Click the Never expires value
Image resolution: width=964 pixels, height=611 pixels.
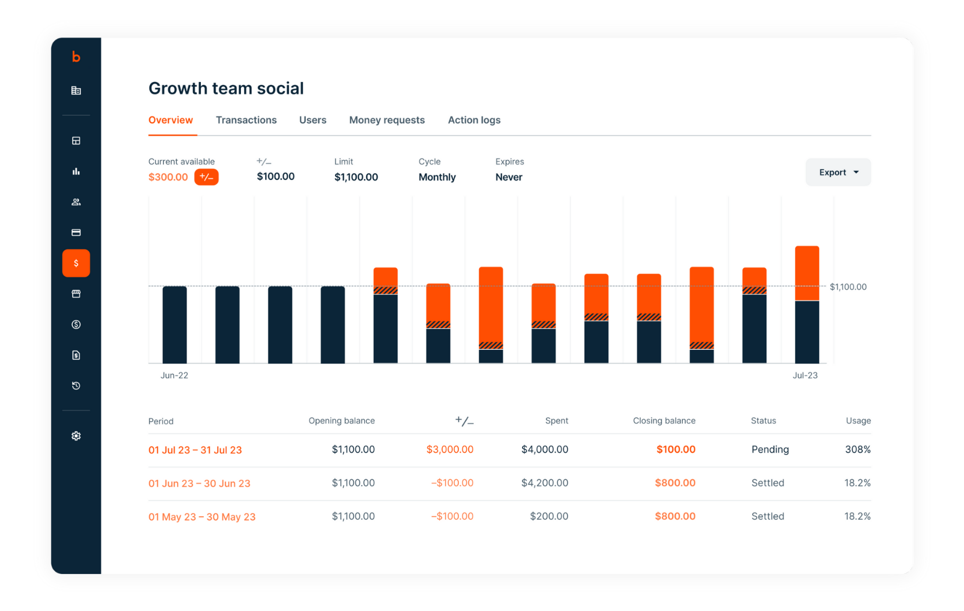[x=509, y=177]
